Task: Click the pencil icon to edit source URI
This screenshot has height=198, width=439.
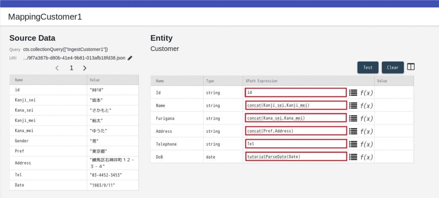Action: click(x=130, y=58)
